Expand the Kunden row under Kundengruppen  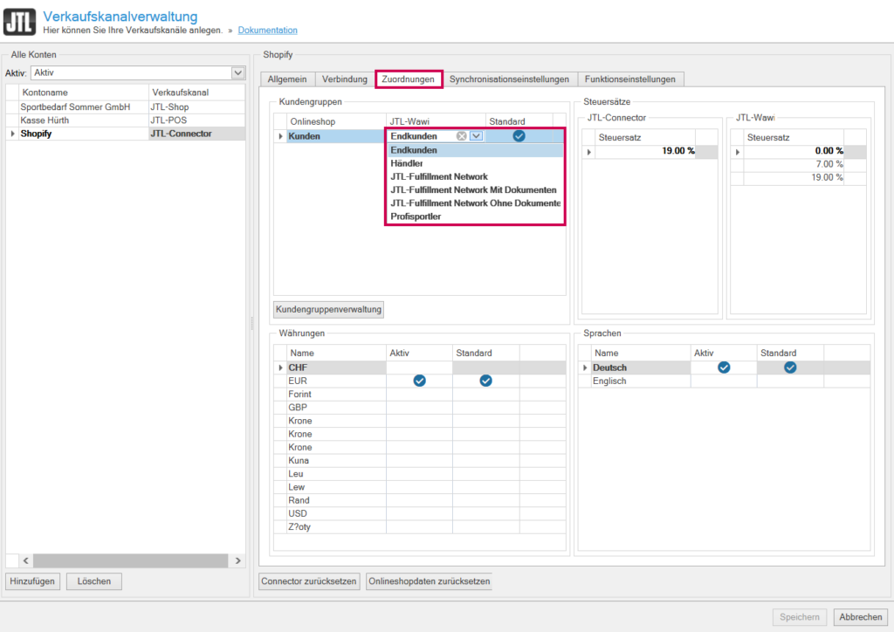(x=281, y=135)
